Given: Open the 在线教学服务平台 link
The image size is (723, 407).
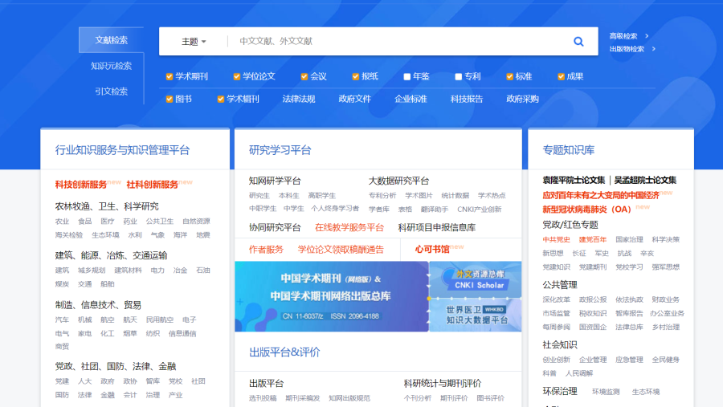Looking at the screenshot, I should 349,227.
